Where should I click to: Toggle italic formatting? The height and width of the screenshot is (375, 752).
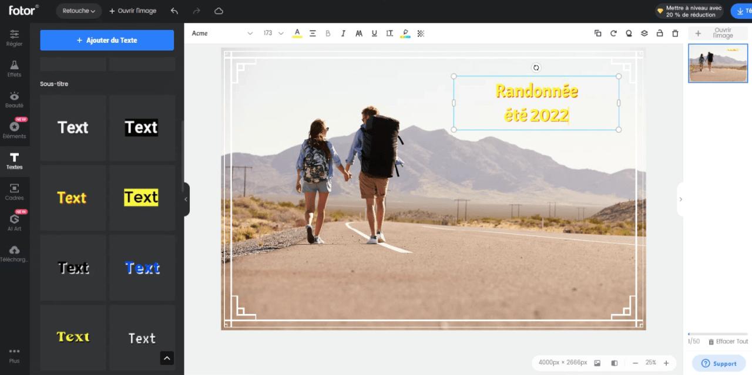pyautogui.click(x=343, y=33)
